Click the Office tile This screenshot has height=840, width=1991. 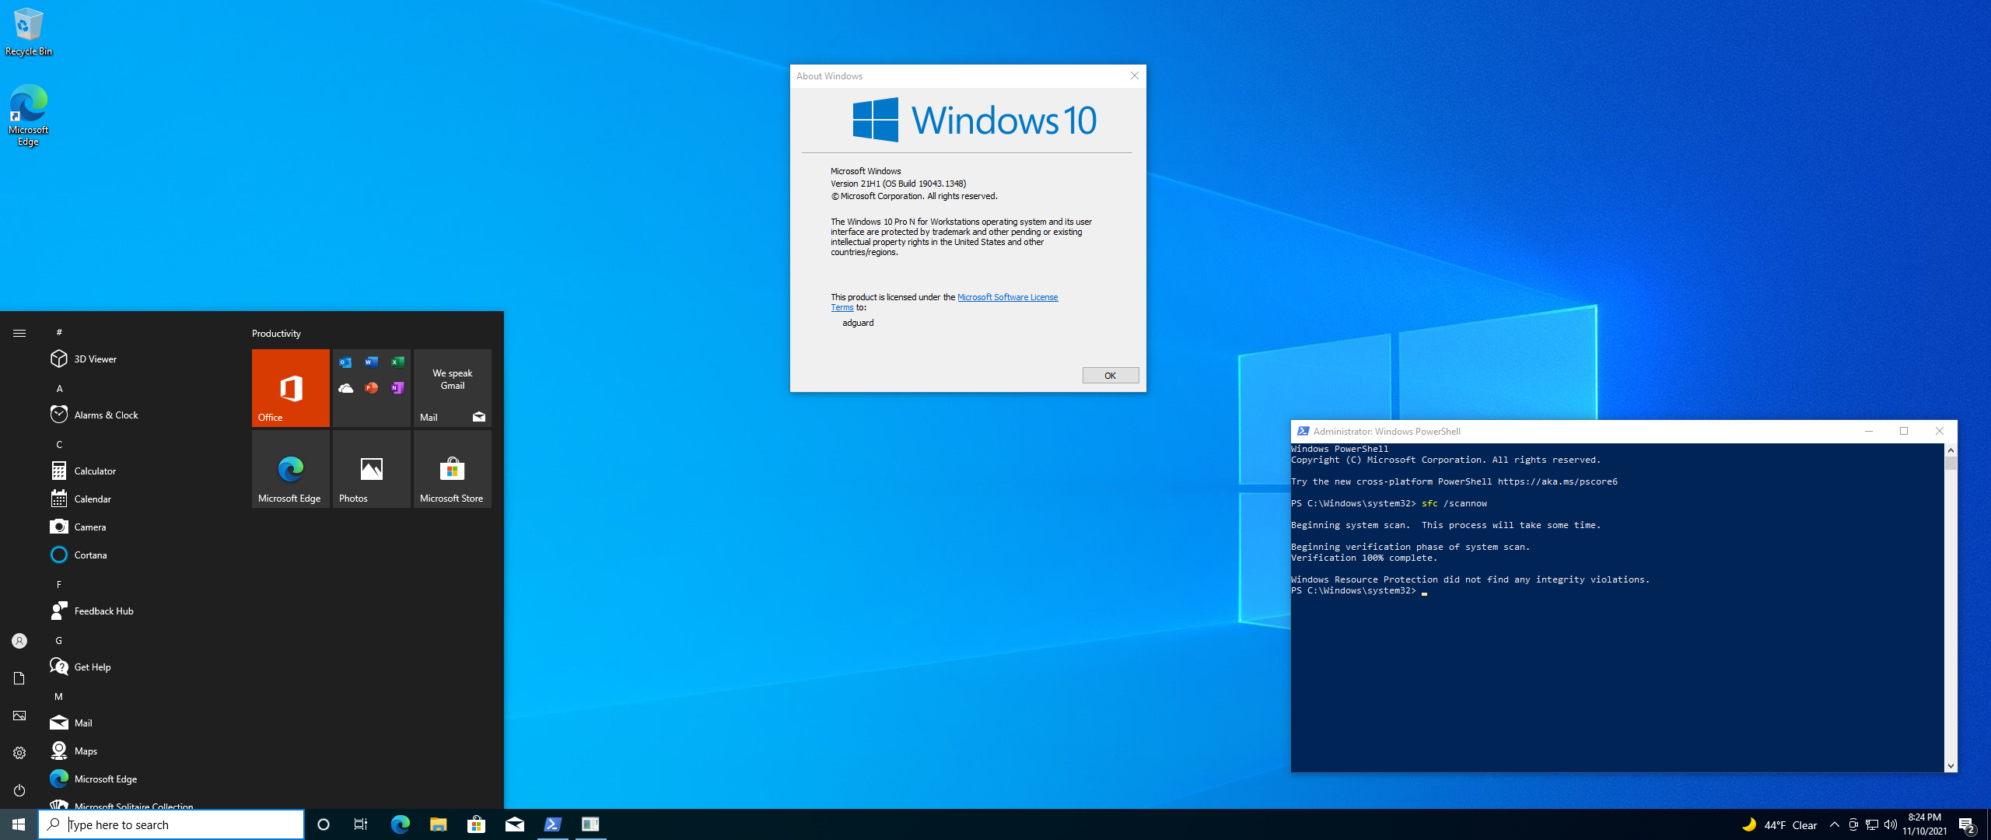tap(291, 388)
